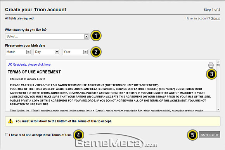Click 'What country do you live in?' label
Viewport: 225px width, 150px height.
point(26,30)
